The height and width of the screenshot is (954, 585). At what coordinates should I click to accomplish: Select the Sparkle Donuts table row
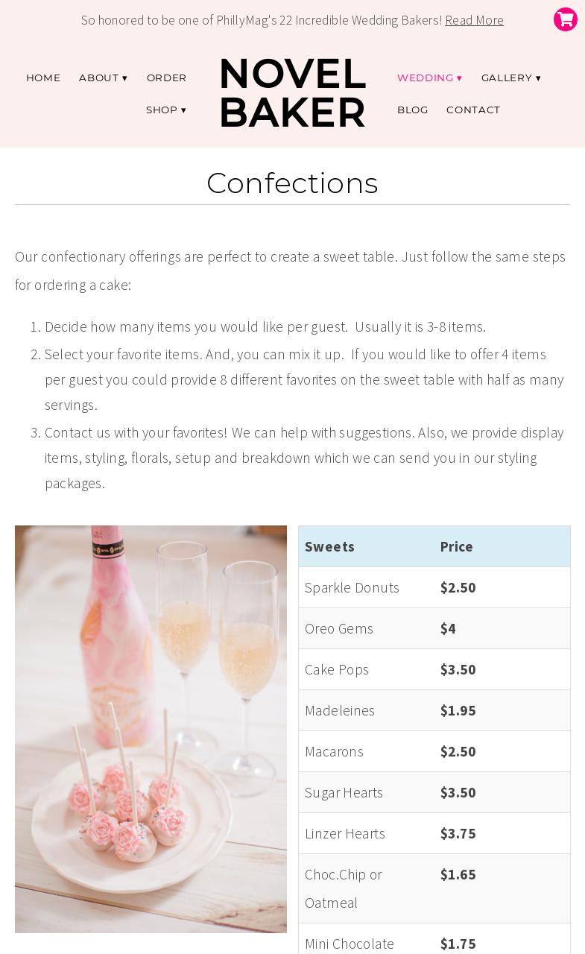pyautogui.click(x=352, y=587)
